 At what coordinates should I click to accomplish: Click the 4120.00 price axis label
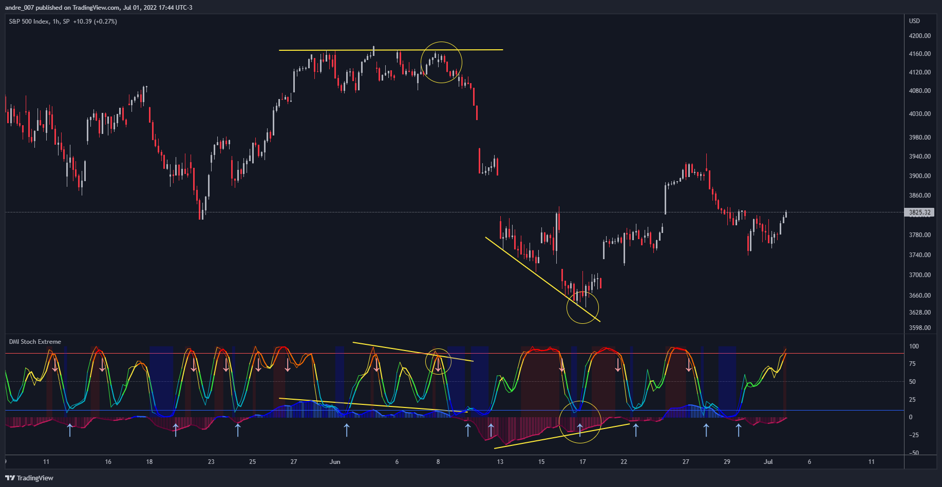[919, 72]
